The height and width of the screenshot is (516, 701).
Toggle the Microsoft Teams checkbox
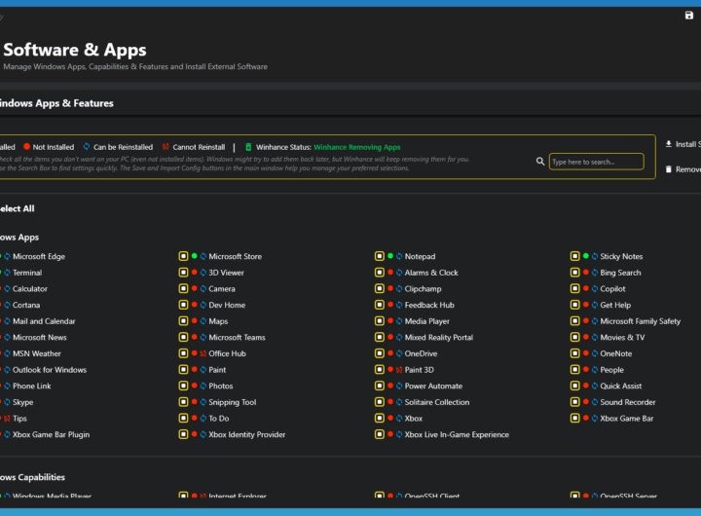[183, 337]
